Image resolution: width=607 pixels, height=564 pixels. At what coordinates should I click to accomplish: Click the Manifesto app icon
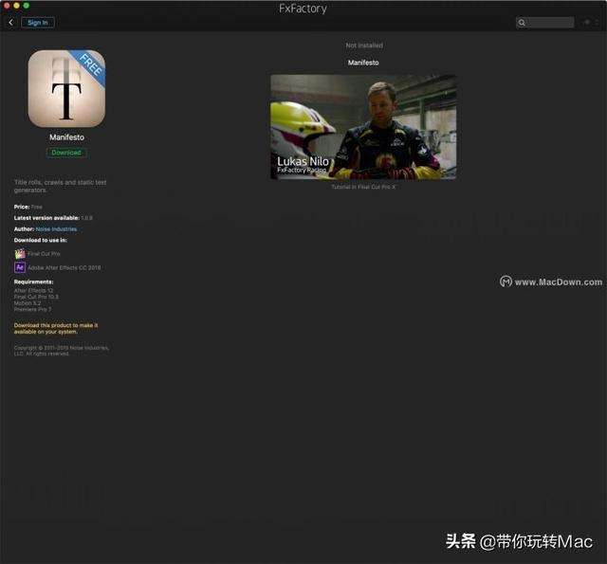[x=66, y=88]
